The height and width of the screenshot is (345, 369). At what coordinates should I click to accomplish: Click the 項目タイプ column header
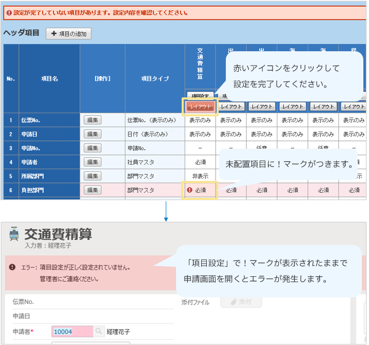pos(154,78)
